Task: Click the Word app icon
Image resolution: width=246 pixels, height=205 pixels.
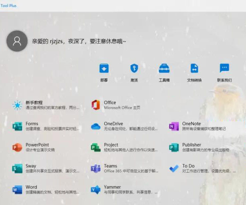Action: (x=17, y=189)
